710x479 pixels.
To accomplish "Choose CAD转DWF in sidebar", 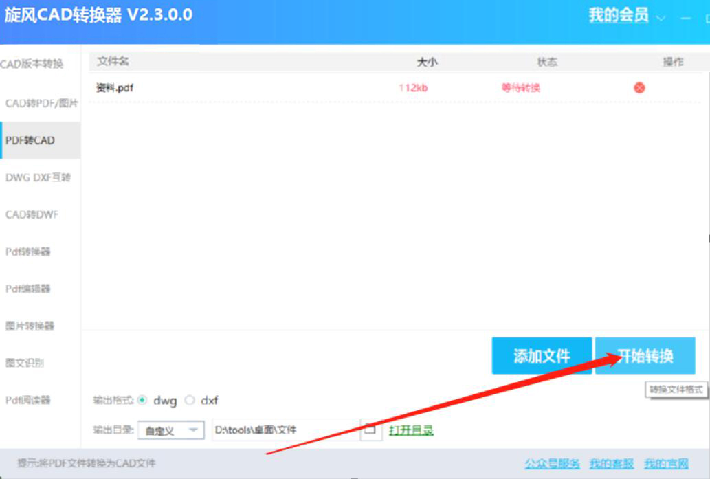I will coord(32,214).
